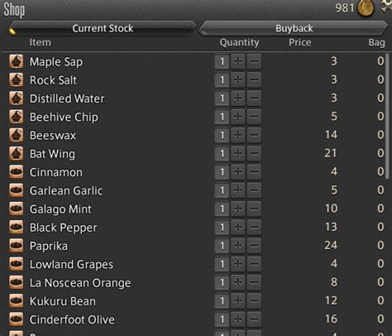Image resolution: width=392 pixels, height=336 pixels.
Task: Increase Cinderfoot Olive quantity with plus
Action: [238, 319]
